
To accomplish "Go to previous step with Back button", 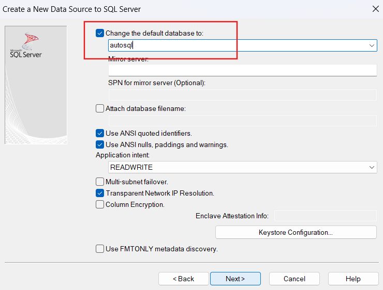I will point(184,279).
